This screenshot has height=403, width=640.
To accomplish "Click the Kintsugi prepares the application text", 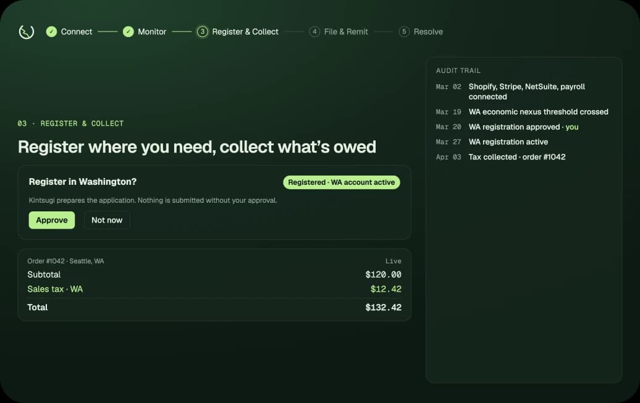I will (153, 200).
